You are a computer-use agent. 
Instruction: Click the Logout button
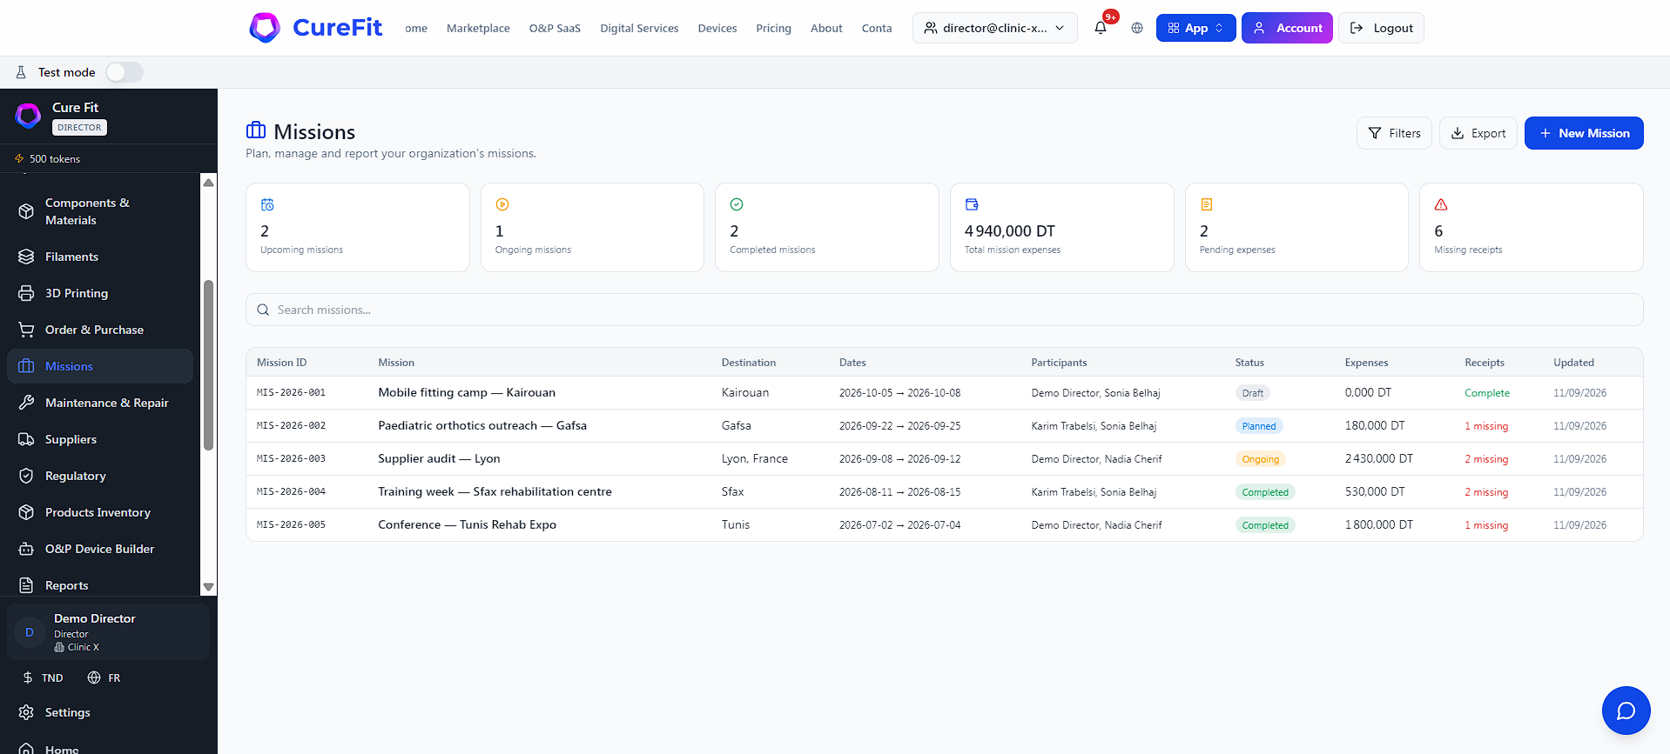(1381, 28)
